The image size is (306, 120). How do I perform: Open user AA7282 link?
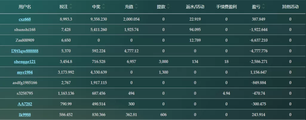pos(25,104)
